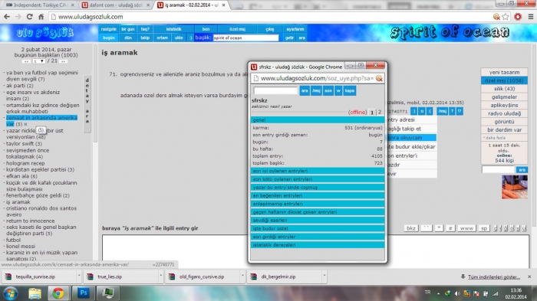Click the happy smiley vote button
The image size is (537, 301).
click(x=413, y=111)
